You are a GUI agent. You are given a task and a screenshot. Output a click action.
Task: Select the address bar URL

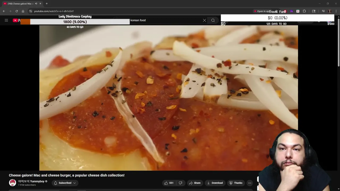[54, 11]
